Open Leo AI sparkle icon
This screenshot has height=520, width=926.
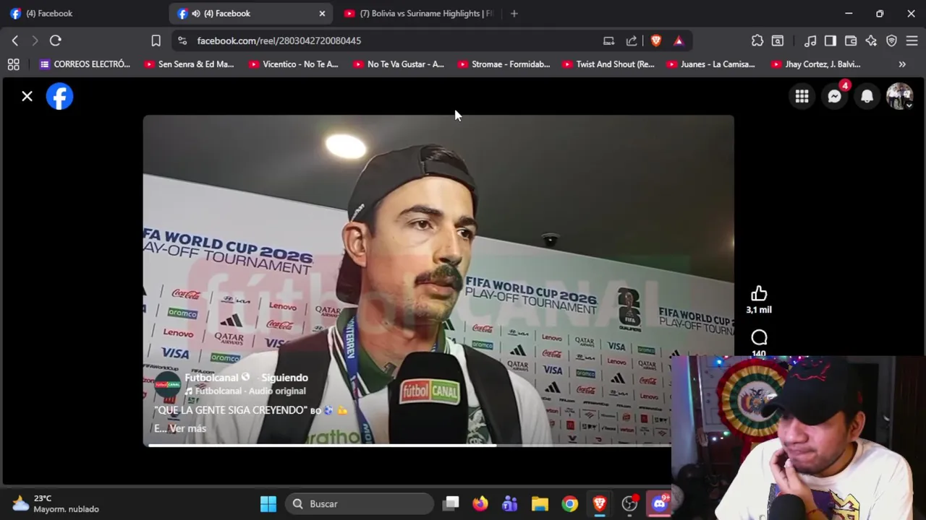871,40
